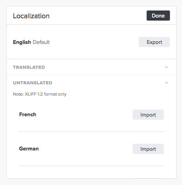The width and height of the screenshot is (182, 185).
Task: Export the English default localization
Action: (x=154, y=42)
